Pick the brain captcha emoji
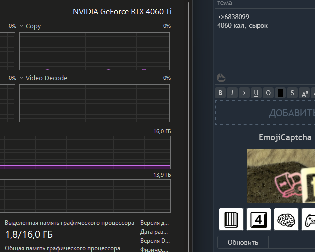 click(286, 219)
